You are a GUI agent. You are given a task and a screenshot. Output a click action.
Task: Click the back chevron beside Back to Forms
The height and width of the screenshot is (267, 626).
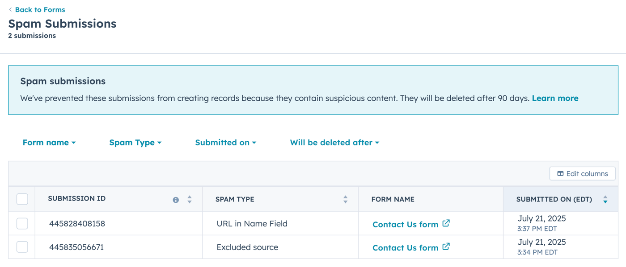click(11, 9)
